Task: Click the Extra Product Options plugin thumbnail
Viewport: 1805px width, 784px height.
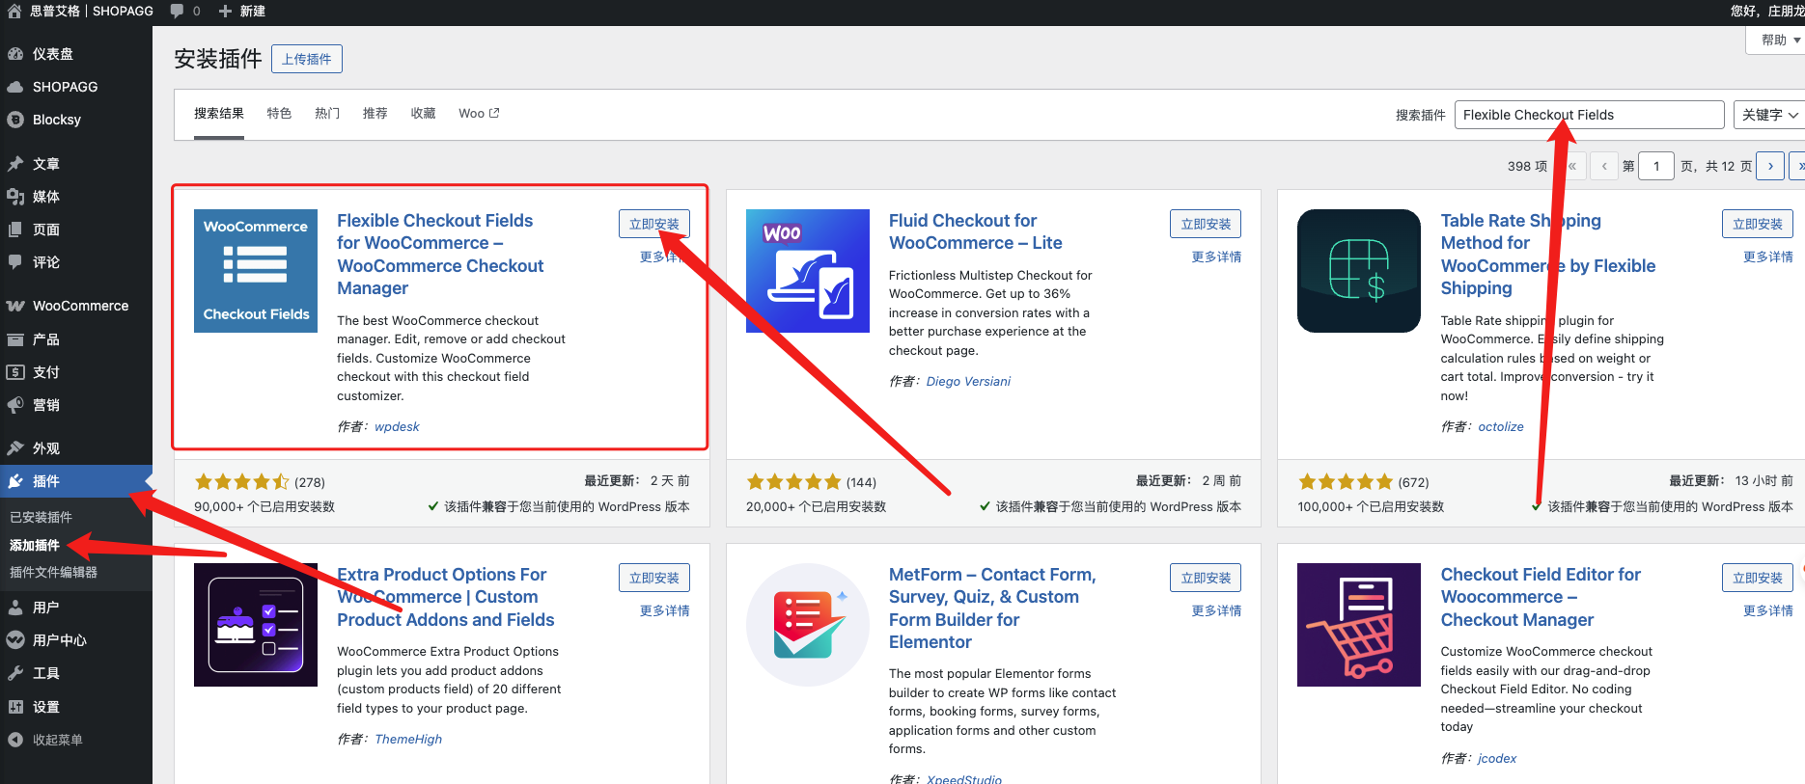Action: click(x=256, y=625)
